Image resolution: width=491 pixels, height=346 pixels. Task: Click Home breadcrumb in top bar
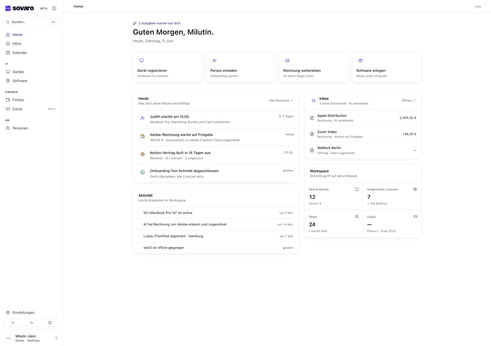tap(78, 6)
